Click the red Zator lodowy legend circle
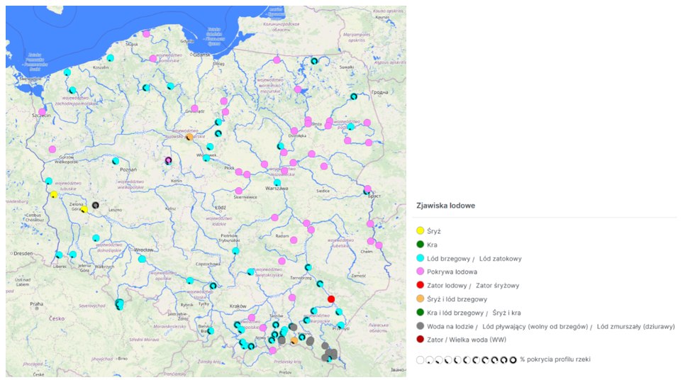Viewport: 685px width, 380px height. click(421, 285)
